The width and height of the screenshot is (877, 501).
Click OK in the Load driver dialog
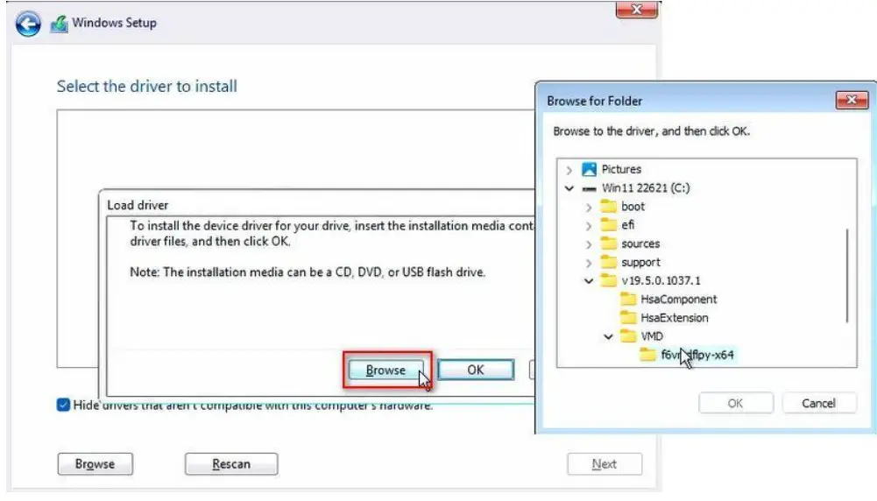click(476, 370)
